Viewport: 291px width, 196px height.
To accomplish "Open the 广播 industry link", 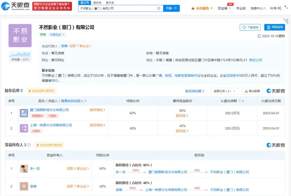I will pos(159,76).
